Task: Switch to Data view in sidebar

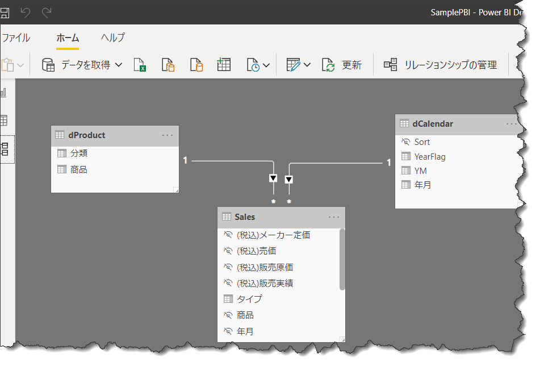Action: click(3, 120)
